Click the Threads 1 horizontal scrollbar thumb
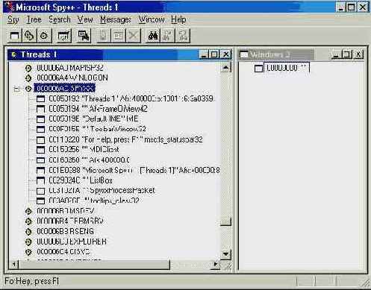Screen dimensions: 371x290 [94, 265]
